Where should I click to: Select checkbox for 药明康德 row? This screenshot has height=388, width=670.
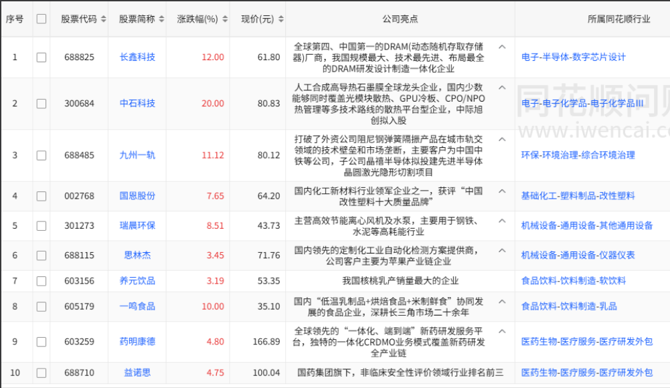coord(41,342)
